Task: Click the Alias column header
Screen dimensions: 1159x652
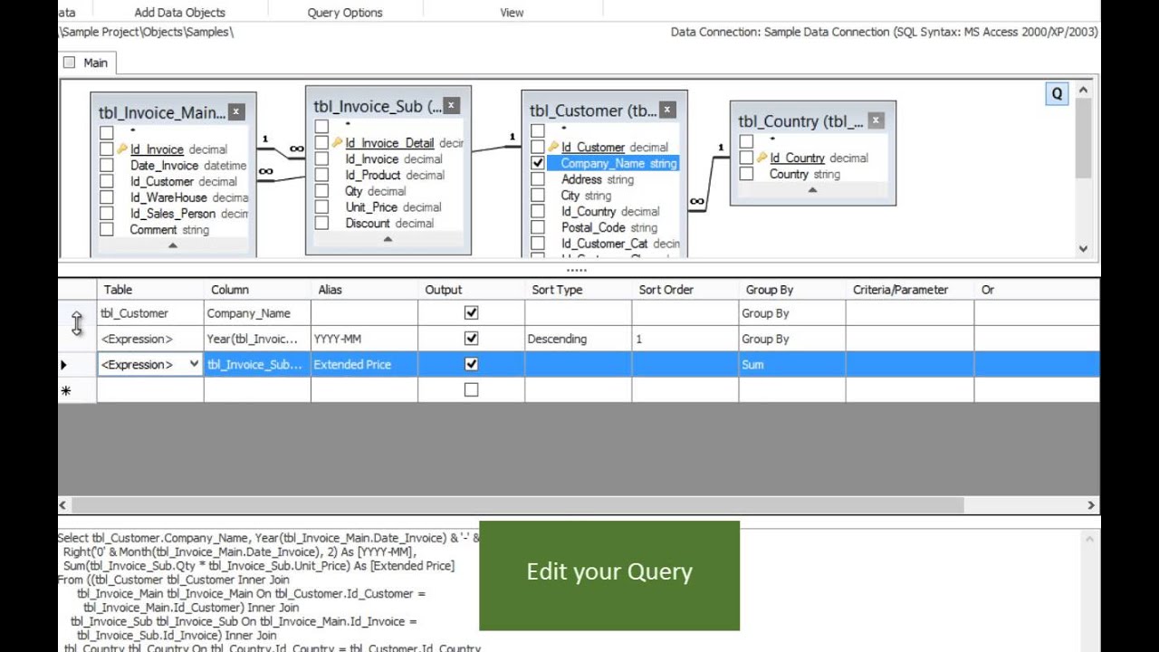Action: pos(364,290)
